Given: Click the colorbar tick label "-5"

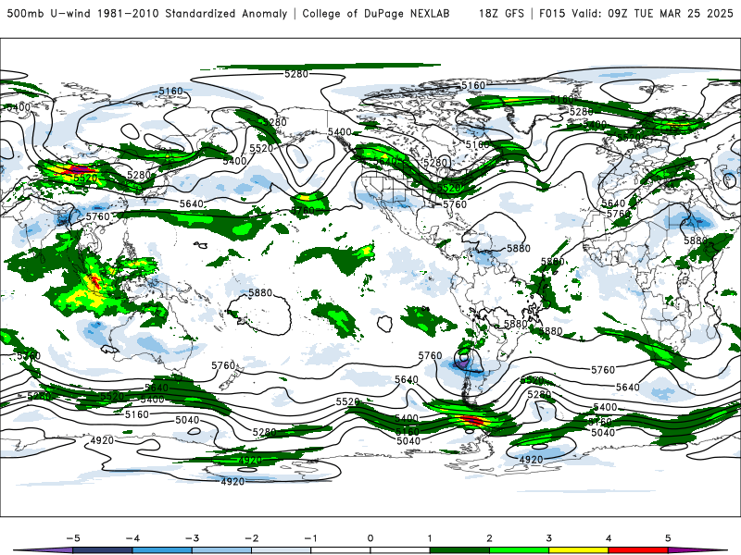Looking at the screenshot, I should point(73,538).
